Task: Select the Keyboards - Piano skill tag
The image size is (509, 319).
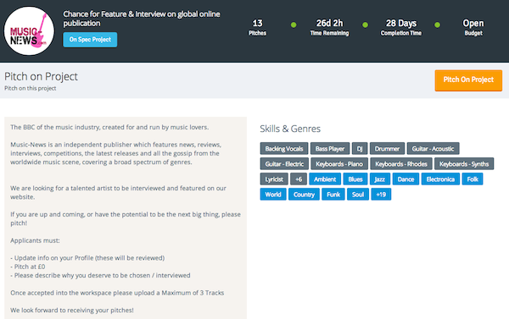Action: [x=339, y=164]
